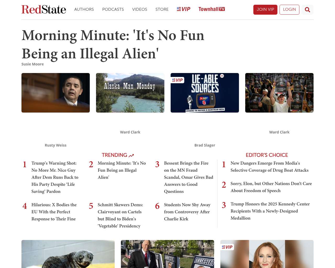Screen dimensions: 335x268
Task: Open 'Hilarious: X Bodies the EU' story
Action: click(54, 212)
